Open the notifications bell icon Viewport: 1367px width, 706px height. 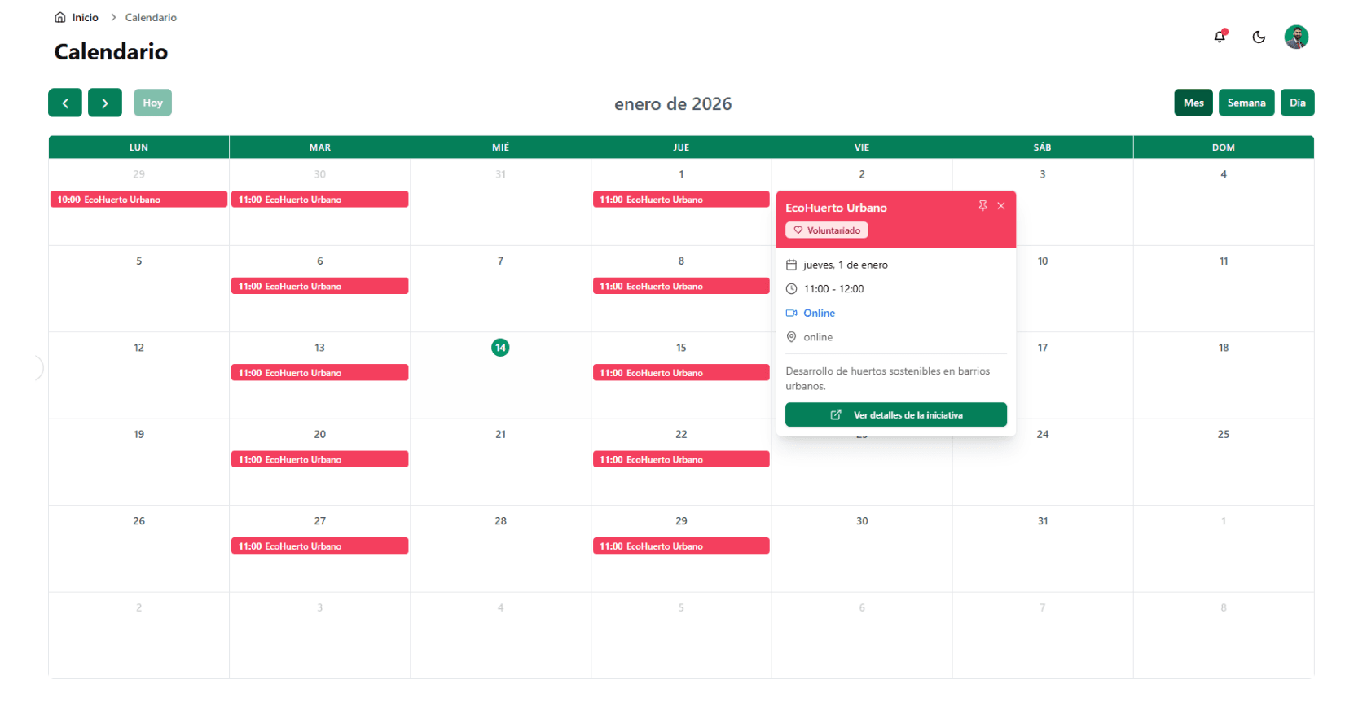pyautogui.click(x=1220, y=37)
